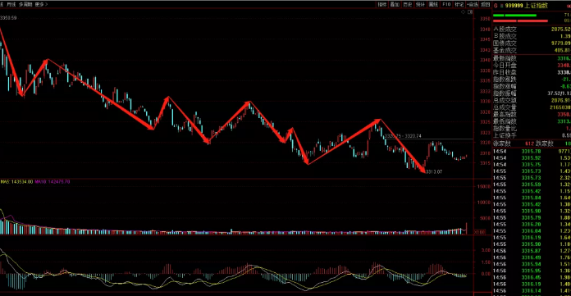Click the 999999 上证指数 title

tap(526, 6)
